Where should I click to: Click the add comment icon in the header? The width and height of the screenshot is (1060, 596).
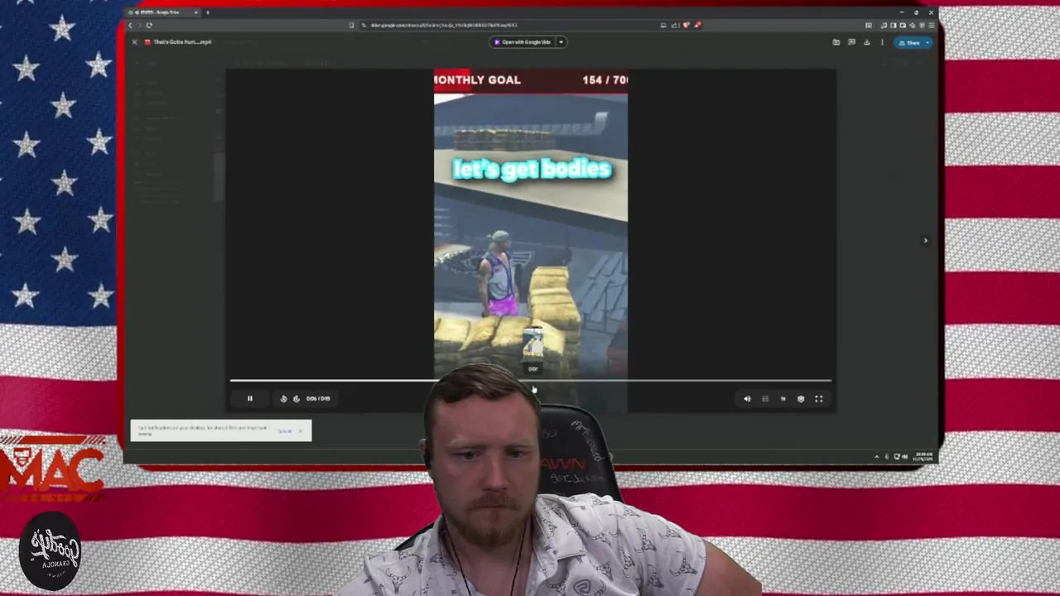(x=851, y=42)
